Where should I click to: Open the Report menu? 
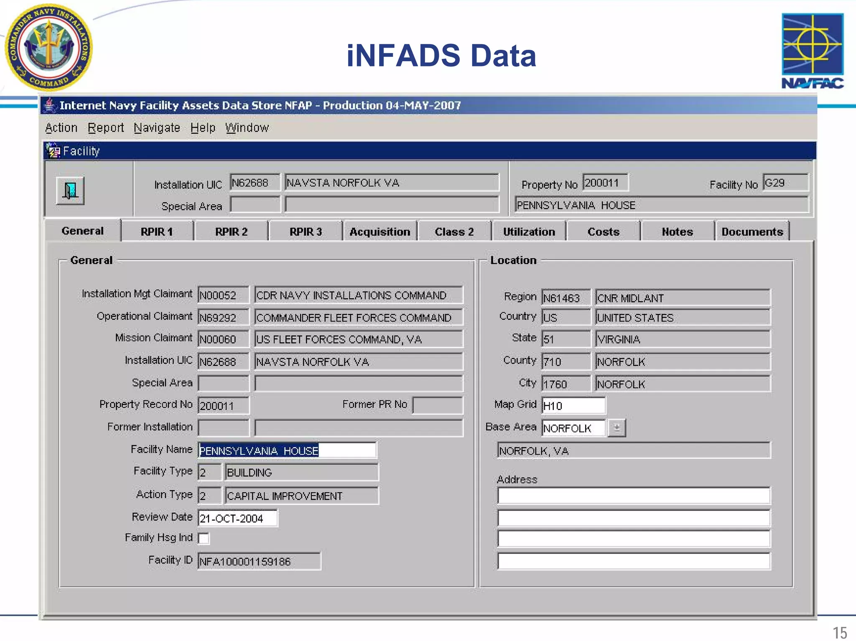coord(106,128)
